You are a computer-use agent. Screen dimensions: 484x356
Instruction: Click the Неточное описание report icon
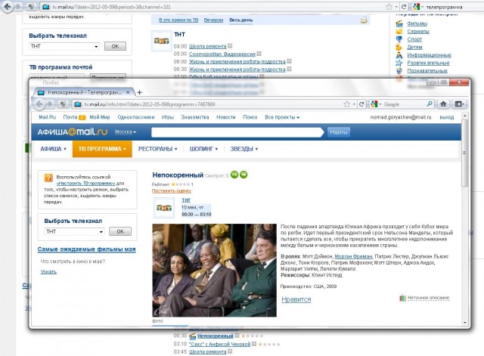point(403,298)
